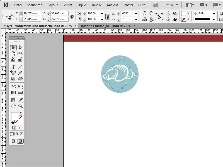The height and width of the screenshot is (167, 223).
Task: Flip the selection horizontally
Action: coord(144,19)
